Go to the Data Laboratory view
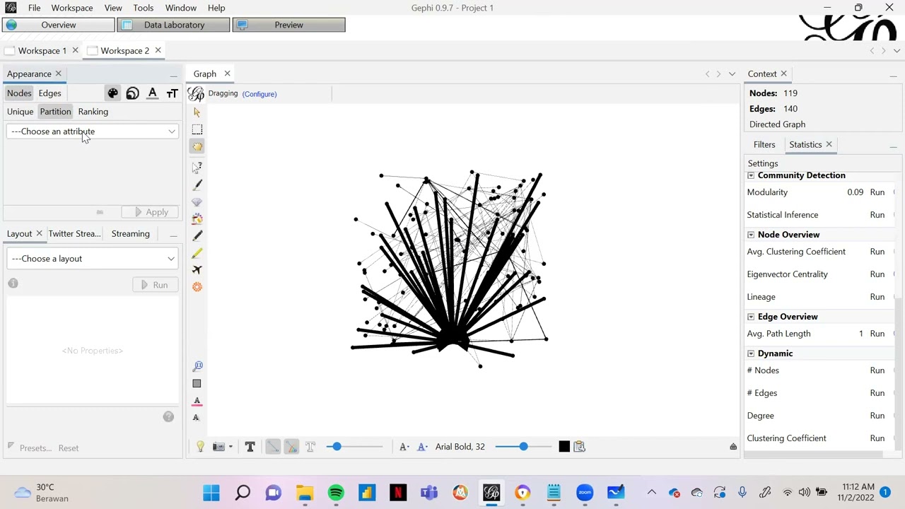This screenshot has height=509, width=905. point(173,25)
